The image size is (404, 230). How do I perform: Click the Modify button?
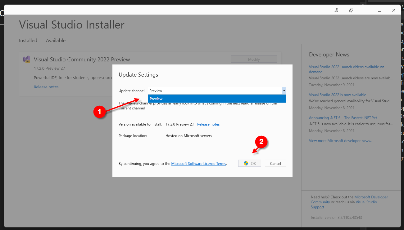(254, 59)
